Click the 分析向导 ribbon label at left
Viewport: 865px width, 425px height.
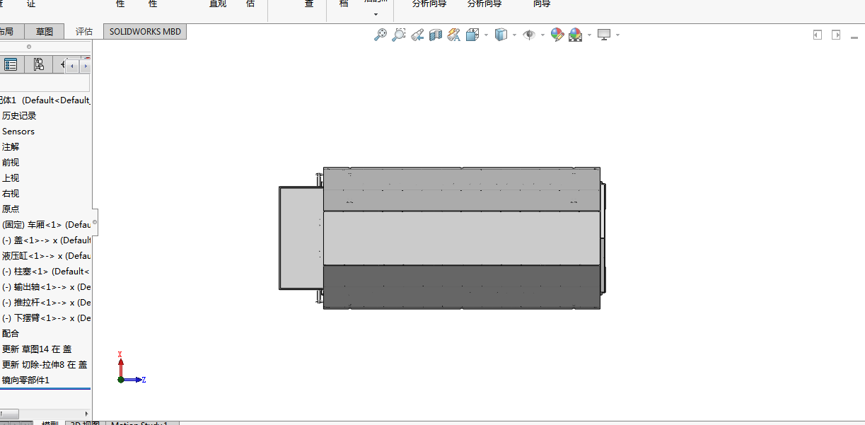pos(429,4)
